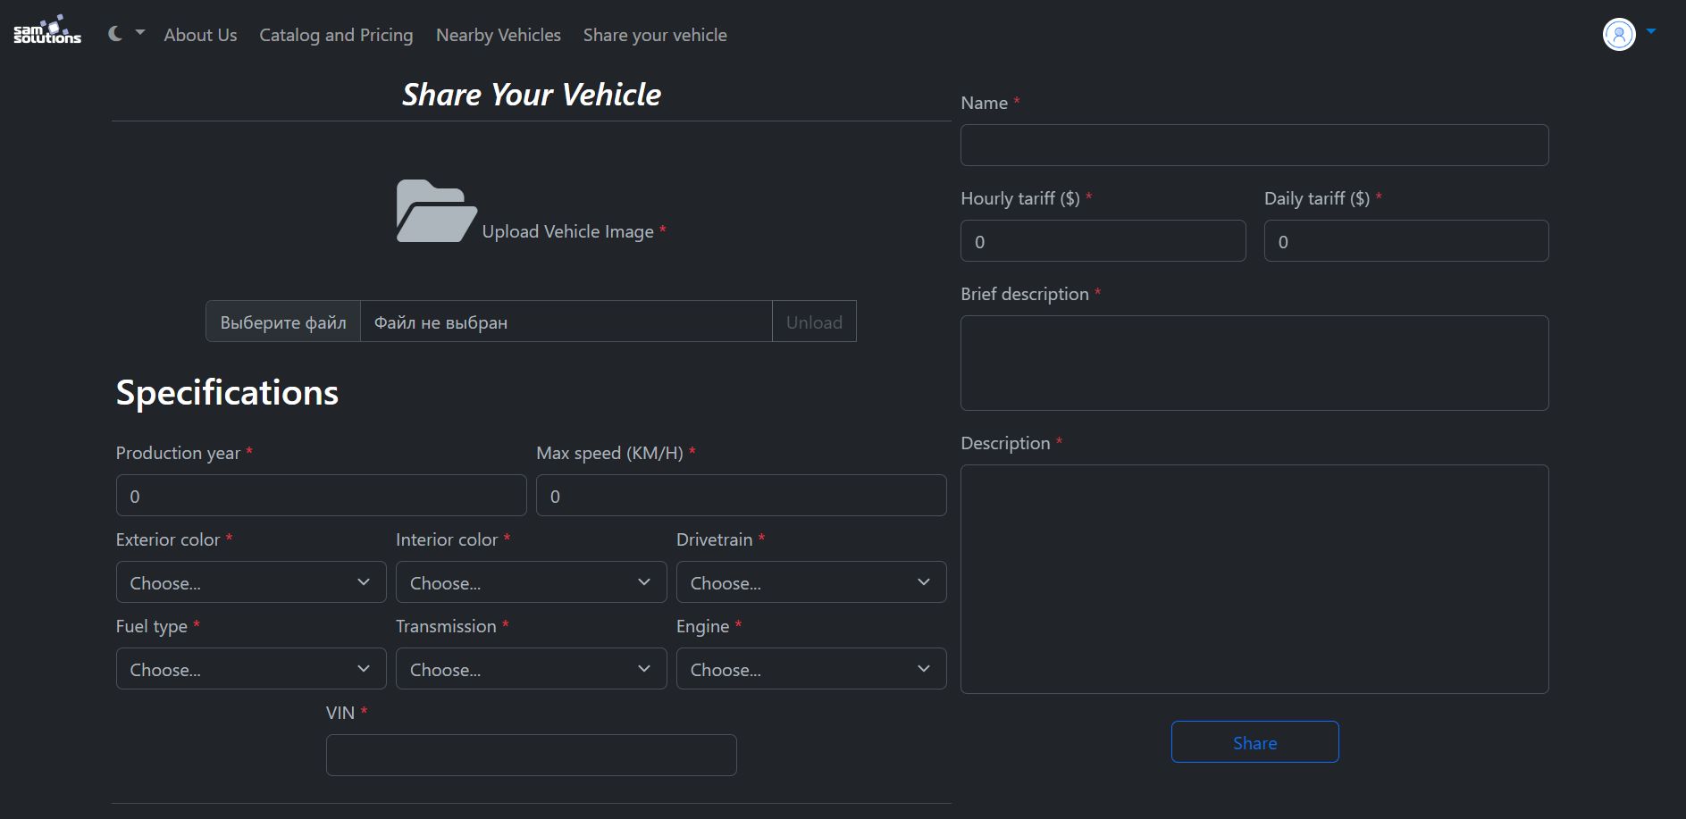
Task: Click the VIN text field
Action: click(531, 756)
